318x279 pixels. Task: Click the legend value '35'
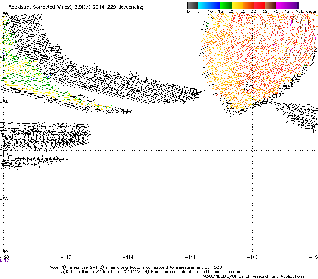[x=265, y=12]
